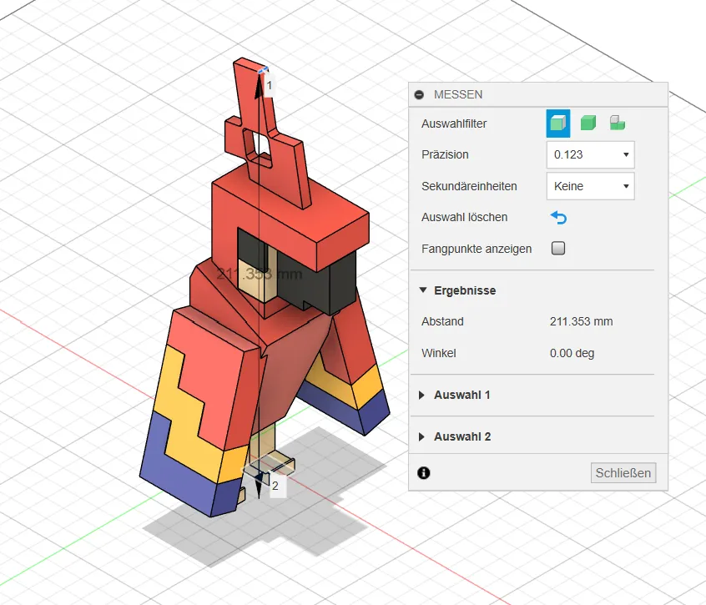This screenshot has width=706, height=605.
Task: Open the Sekundäreinheiten dropdown showing Keine
Action: [x=590, y=186]
